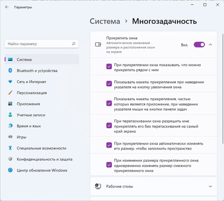Image resolution: width=224 pixels, height=201 pixels.
Task: Open Bluetooth и устройства settings
Action: (42, 71)
